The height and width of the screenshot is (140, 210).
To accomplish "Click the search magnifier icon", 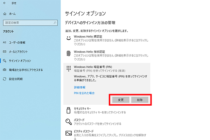I will (55, 23).
